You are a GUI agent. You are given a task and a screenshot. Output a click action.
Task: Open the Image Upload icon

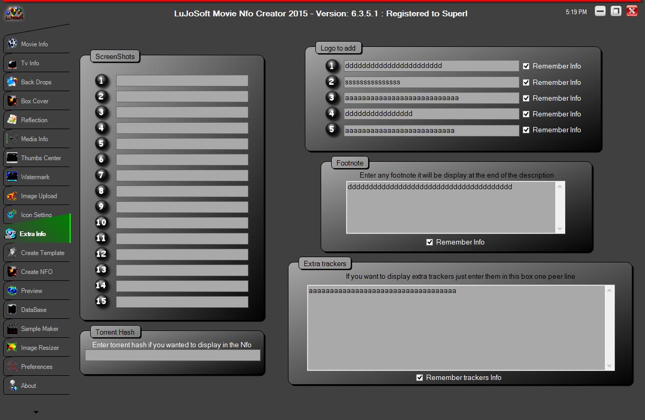point(12,196)
